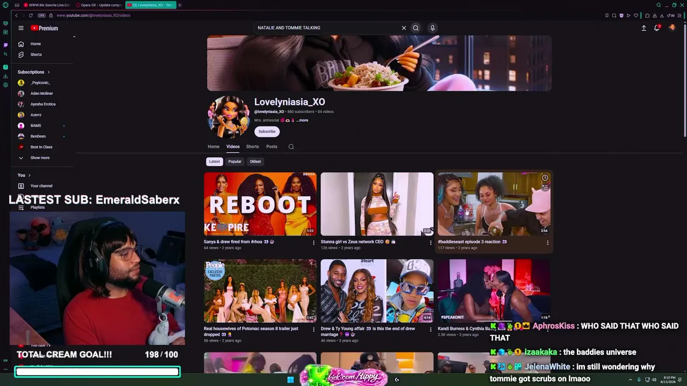Reload the page in the browser

click(x=31, y=16)
